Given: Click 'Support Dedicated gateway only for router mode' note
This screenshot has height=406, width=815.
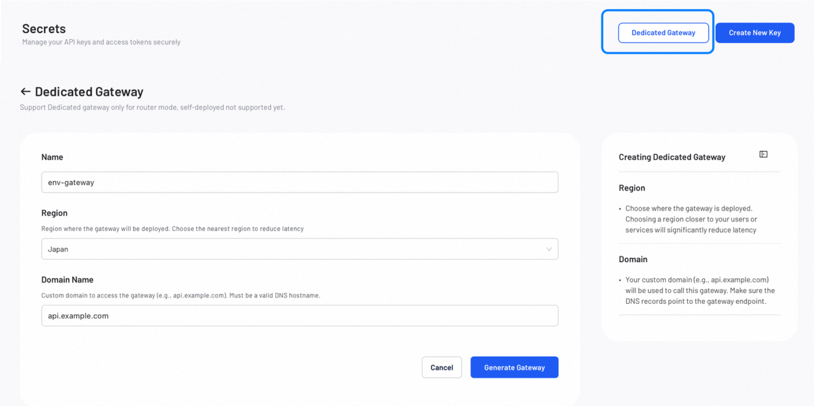Looking at the screenshot, I should pyautogui.click(x=152, y=107).
